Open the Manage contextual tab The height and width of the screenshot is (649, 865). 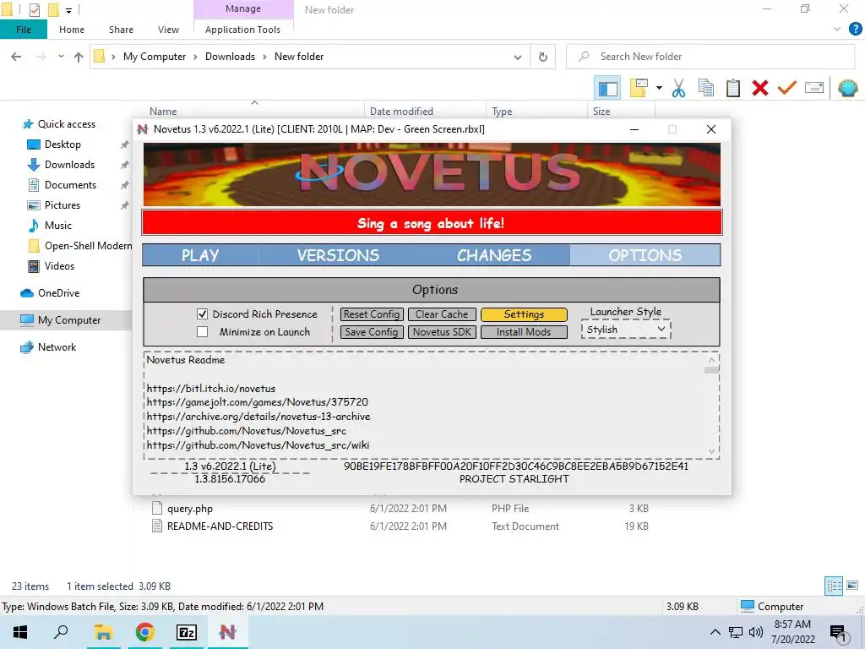[x=243, y=8]
